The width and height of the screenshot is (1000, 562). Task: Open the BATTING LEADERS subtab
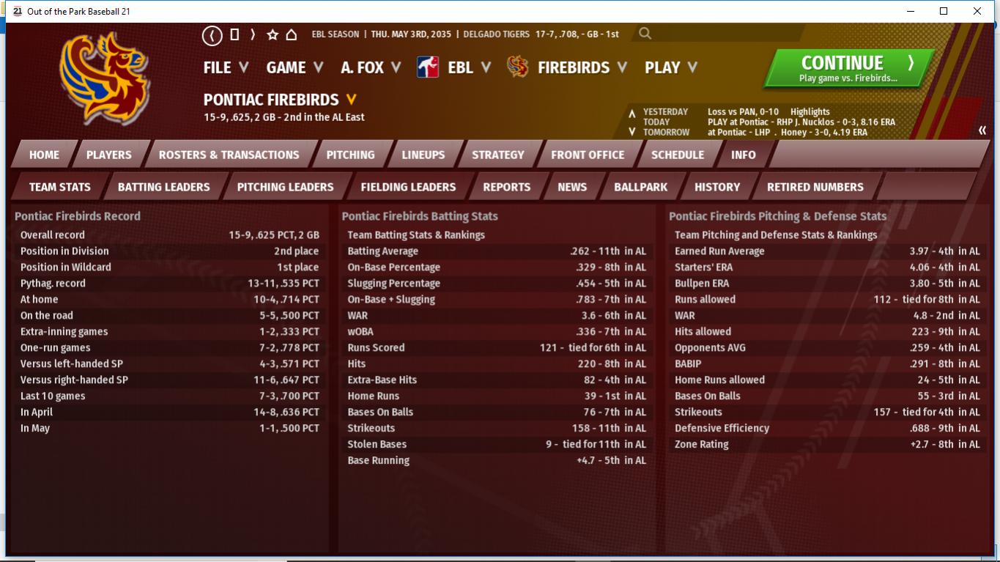click(x=164, y=187)
